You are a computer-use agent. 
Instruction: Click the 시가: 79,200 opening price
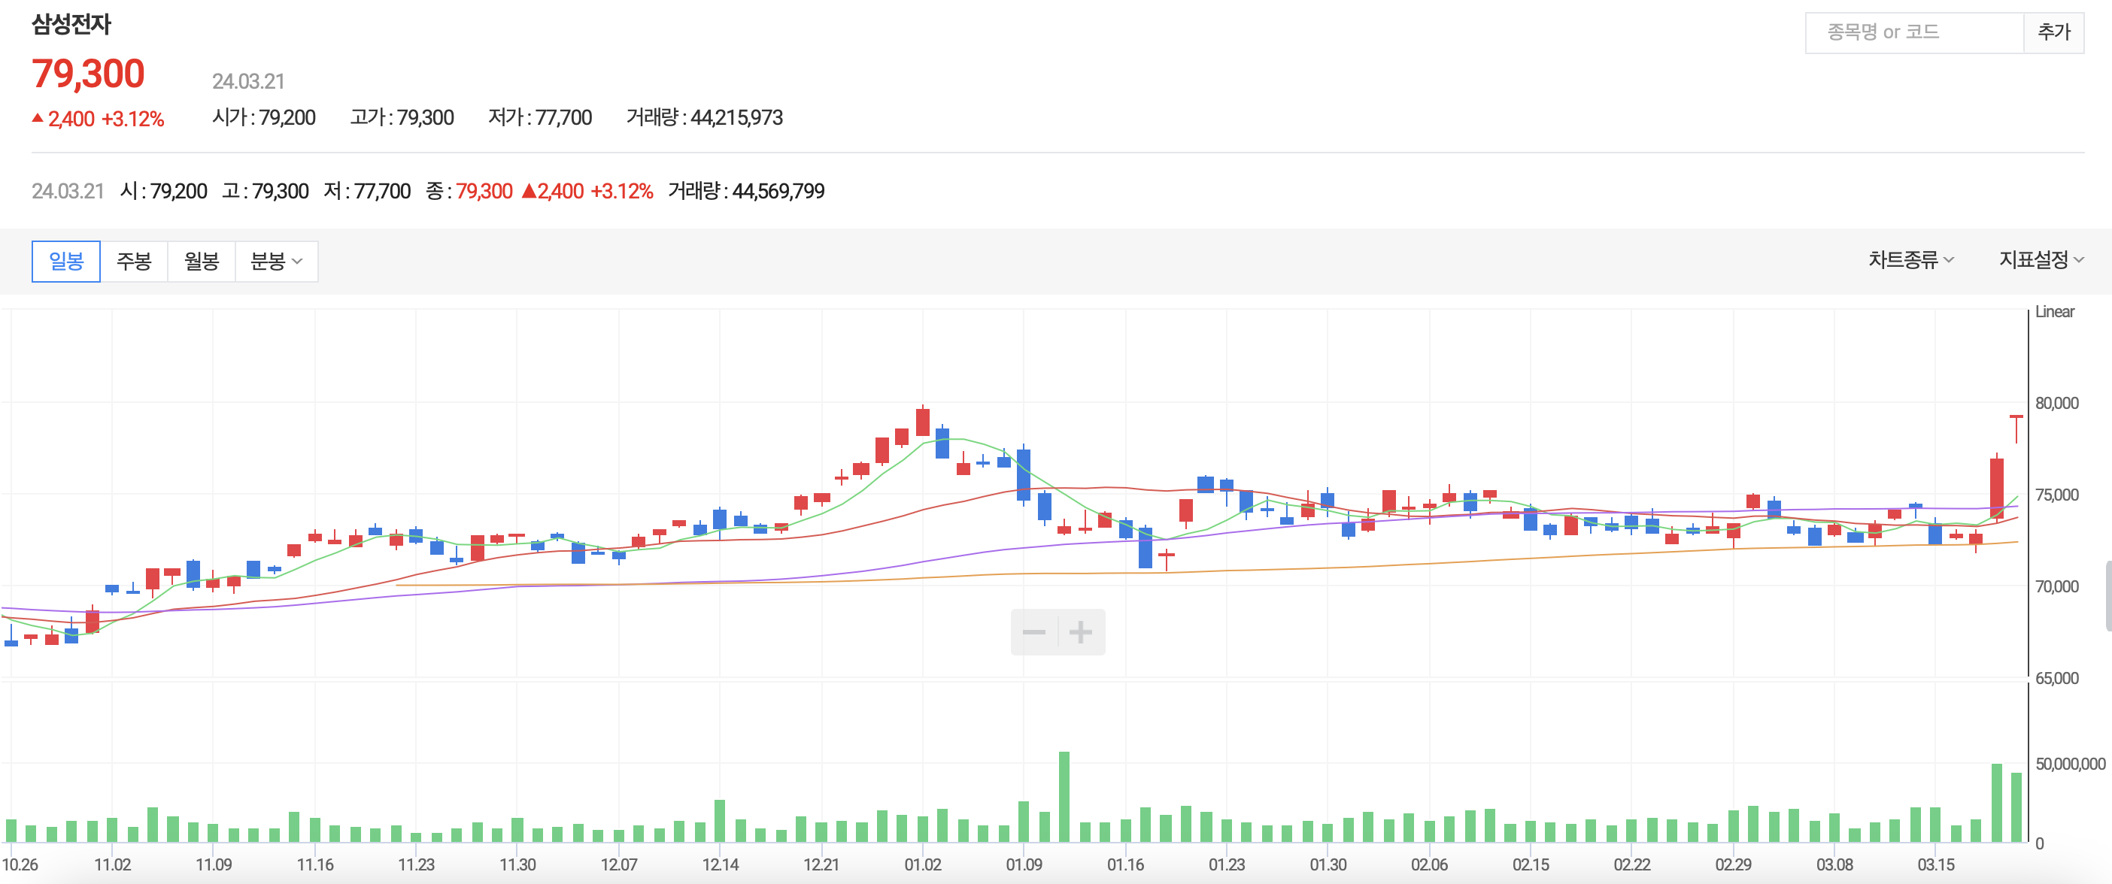tap(264, 117)
